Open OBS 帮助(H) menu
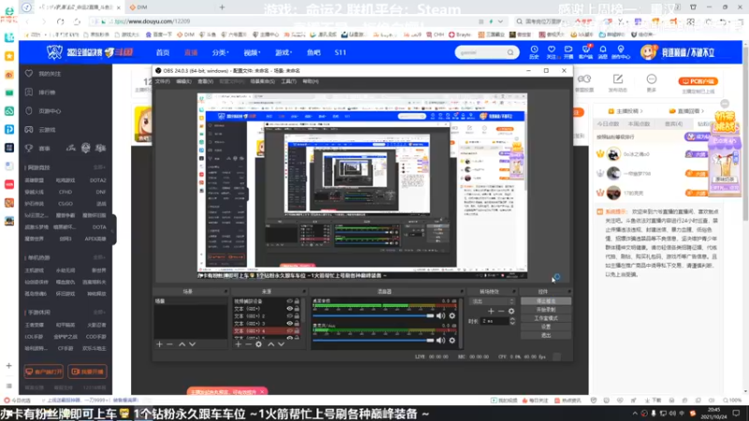The height and width of the screenshot is (421, 749). coord(311,81)
